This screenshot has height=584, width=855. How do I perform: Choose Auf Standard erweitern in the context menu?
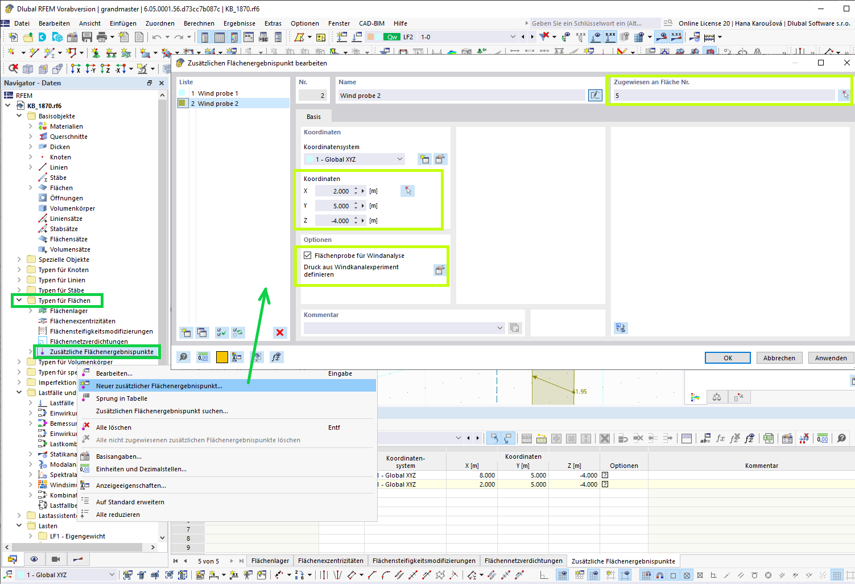[228, 502]
